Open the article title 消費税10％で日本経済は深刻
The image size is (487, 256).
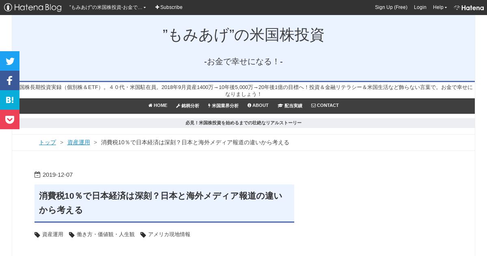(x=161, y=203)
